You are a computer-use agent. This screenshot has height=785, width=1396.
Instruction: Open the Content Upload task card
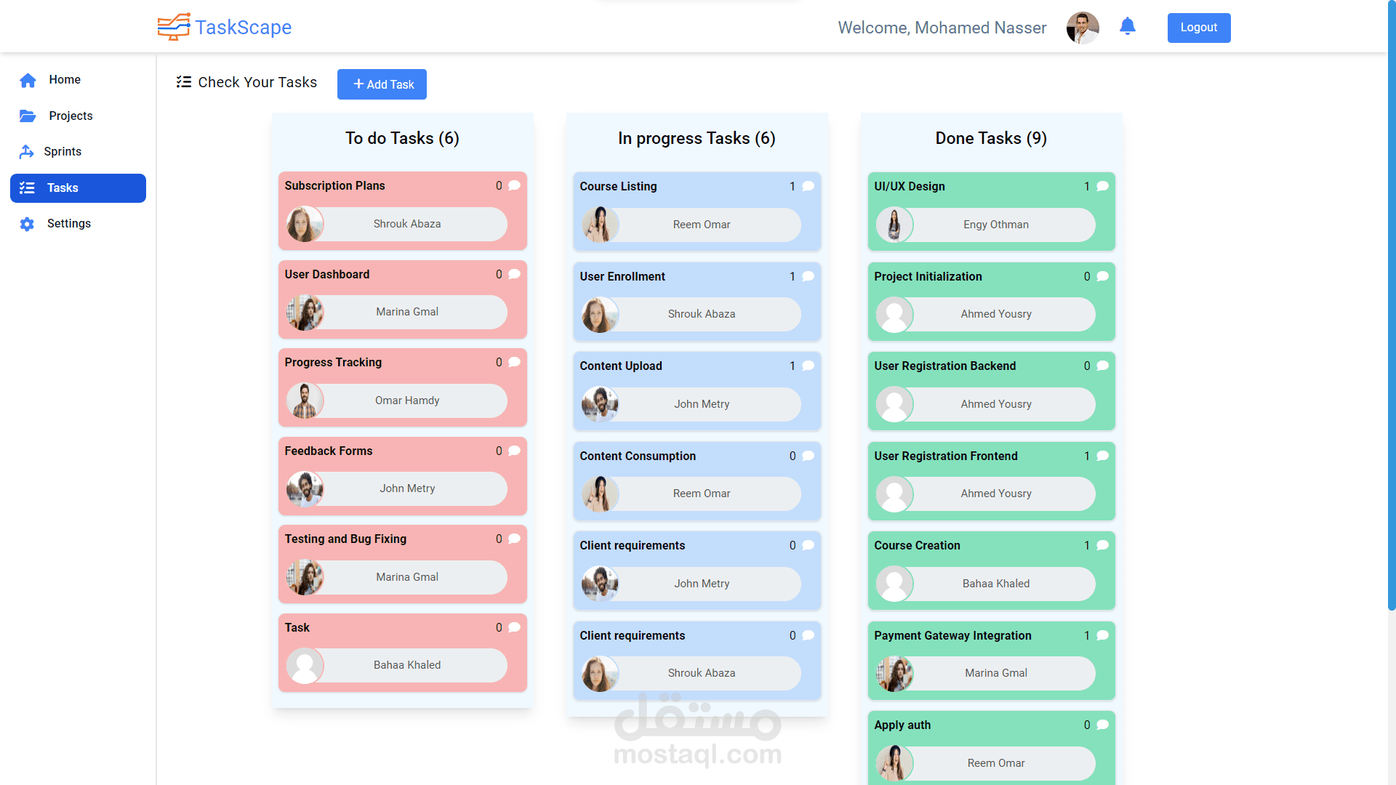[x=697, y=390]
